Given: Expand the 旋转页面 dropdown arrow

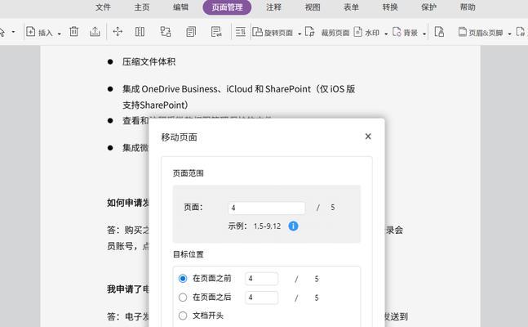Looking at the screenshot, I should [x=299, y=34].
